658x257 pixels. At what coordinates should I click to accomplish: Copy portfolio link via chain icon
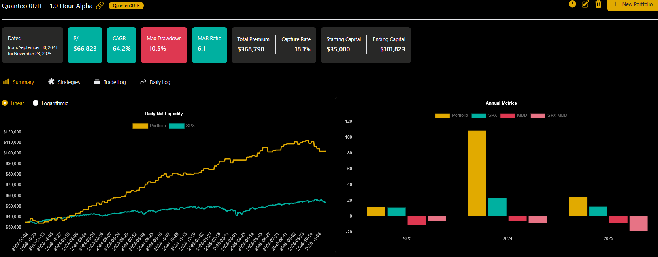(100, 6)
